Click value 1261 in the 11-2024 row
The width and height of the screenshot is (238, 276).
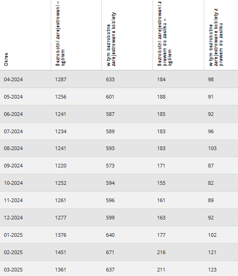click(60, 200)
